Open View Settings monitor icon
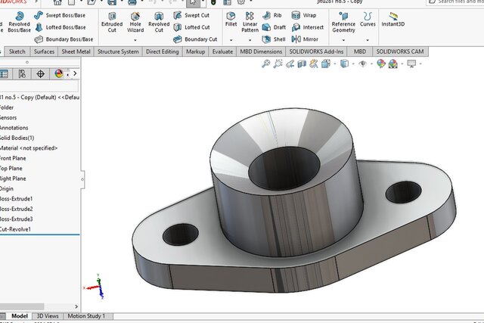The width and height of the screenshot is (484, 323). (411, 64)
